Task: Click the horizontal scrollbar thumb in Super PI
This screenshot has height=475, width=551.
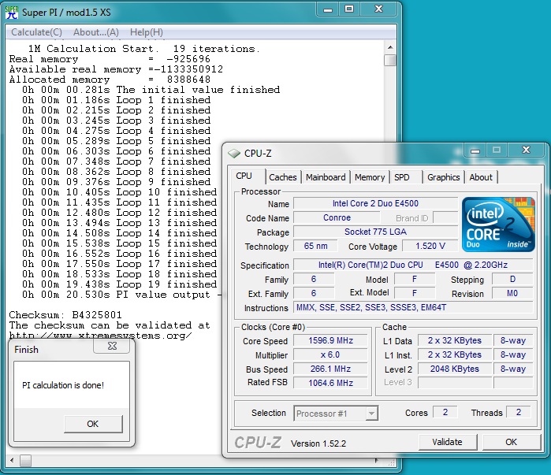Action: [x=25, y=460]
